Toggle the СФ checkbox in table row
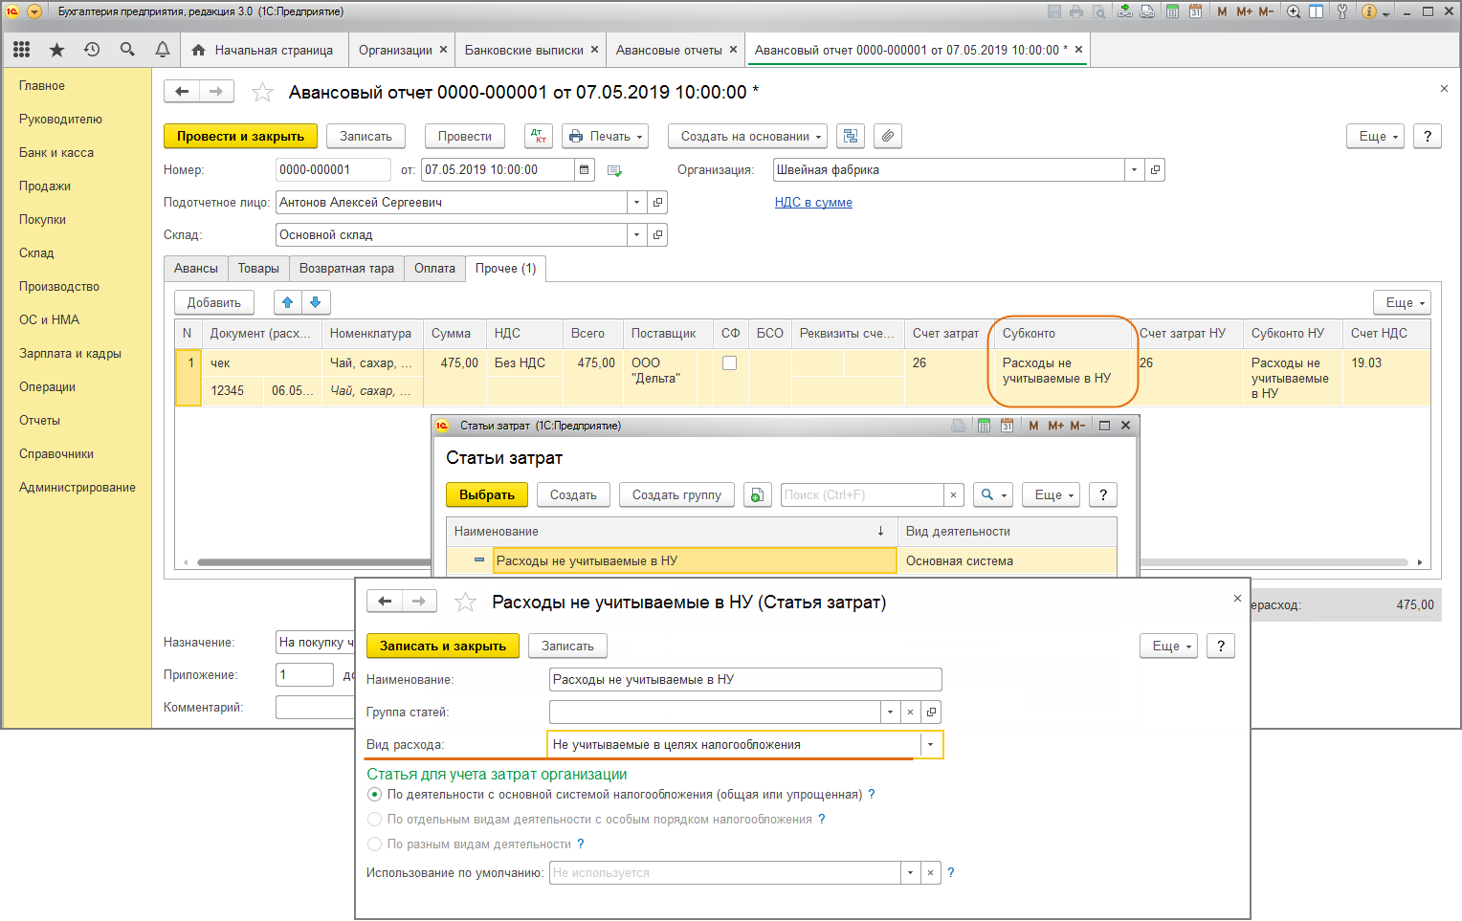Viewport: 1462px width, 921px height. [x=729, y=363]
